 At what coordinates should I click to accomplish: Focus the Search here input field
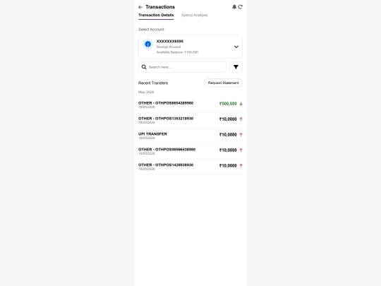182,67
